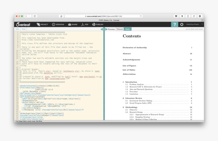The image size is (218, 141).
Task: Show all tabs with the tabs icon
Action: [x=194, y=16]
